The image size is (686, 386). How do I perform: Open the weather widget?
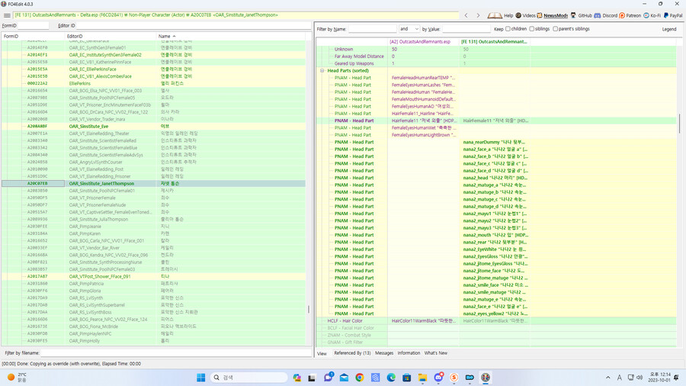tap(17, 378)
